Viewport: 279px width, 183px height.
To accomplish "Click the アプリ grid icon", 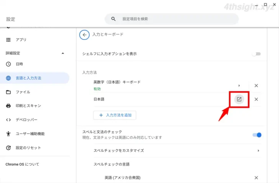I will click(x=8, y=40).
